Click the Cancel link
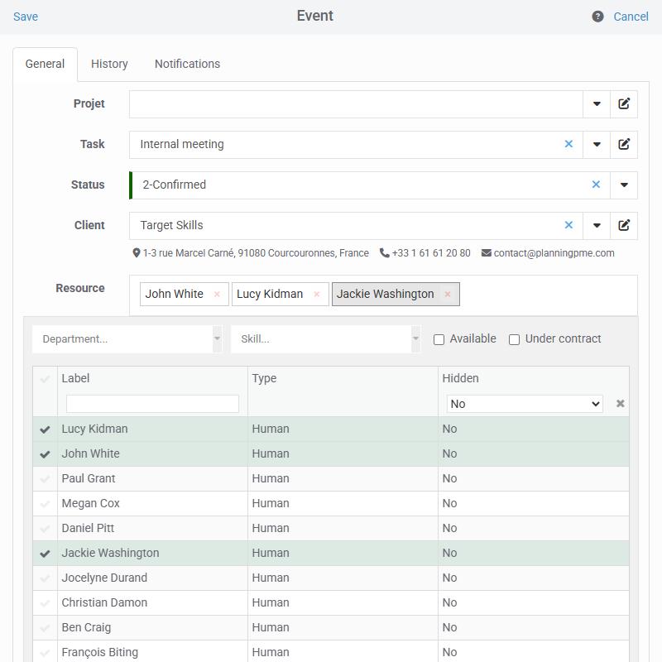 click(631, 17)
